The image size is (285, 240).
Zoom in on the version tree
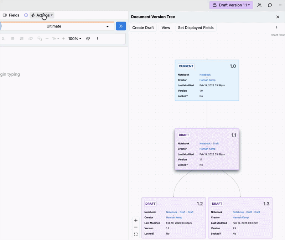[x=136, y=220]
